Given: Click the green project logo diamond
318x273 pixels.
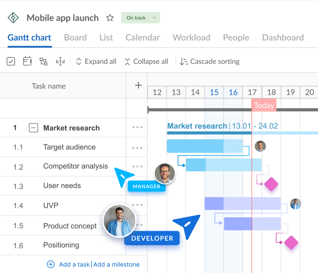Looking at the screenshot, I should pyautogui.click(x=13, y=18).
